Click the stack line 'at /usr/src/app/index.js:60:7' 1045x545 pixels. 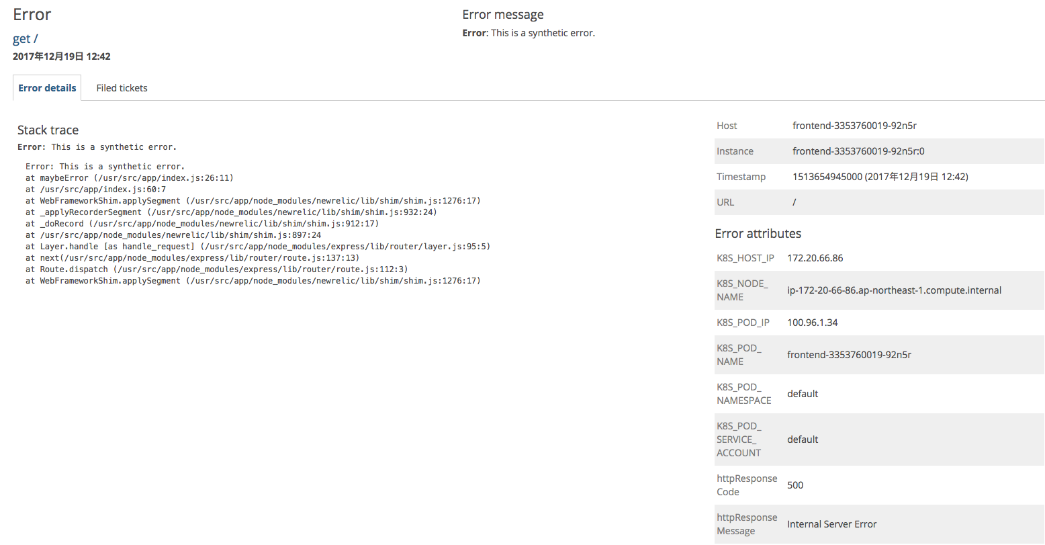[x=96, y=190]
